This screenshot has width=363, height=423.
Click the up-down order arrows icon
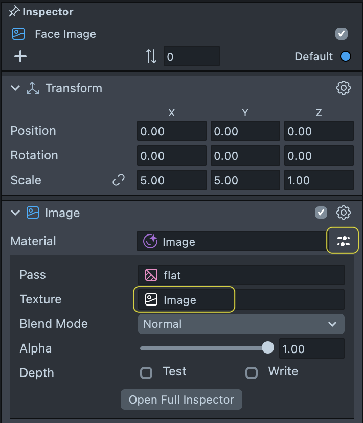coord(151,56)
